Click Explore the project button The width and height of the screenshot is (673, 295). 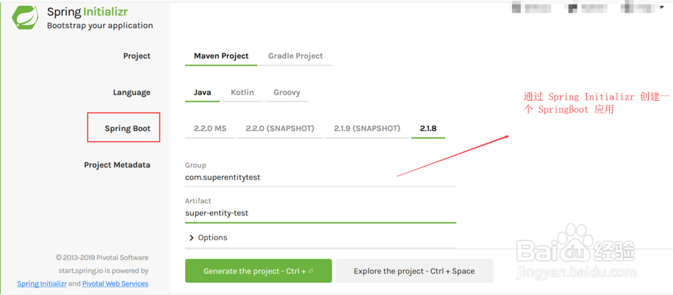click(414, 271)
